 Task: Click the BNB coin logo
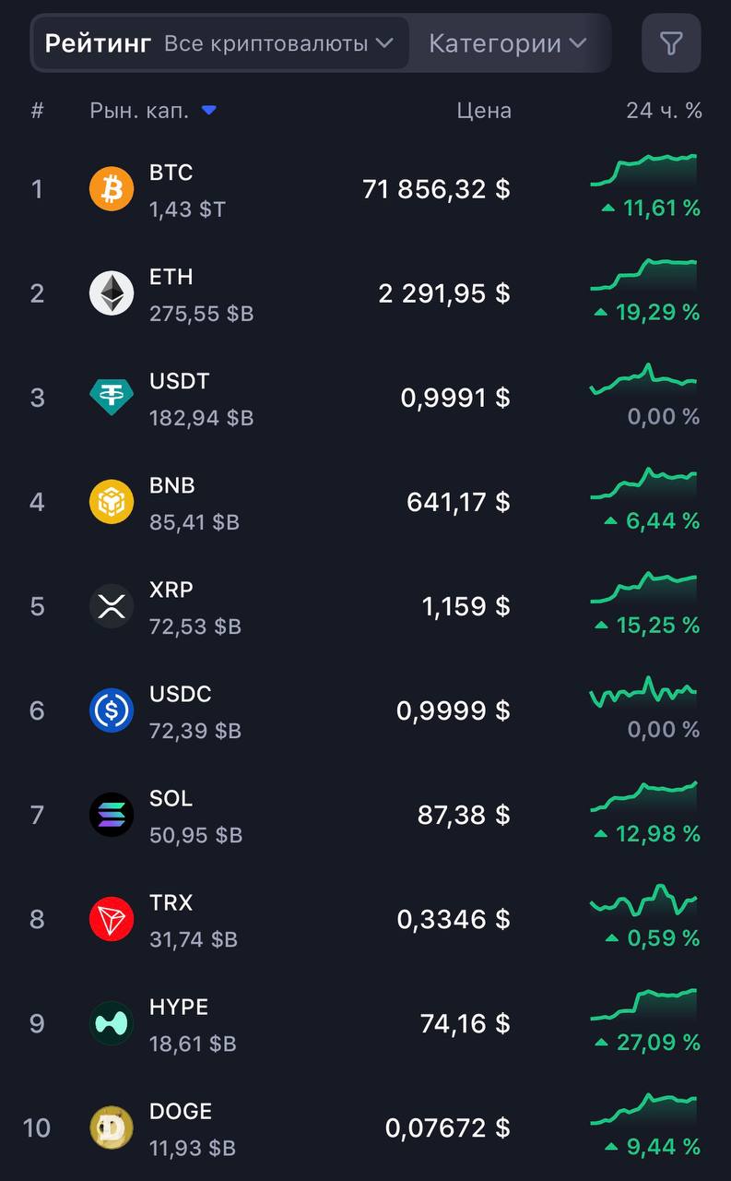(x=112, y=502)
